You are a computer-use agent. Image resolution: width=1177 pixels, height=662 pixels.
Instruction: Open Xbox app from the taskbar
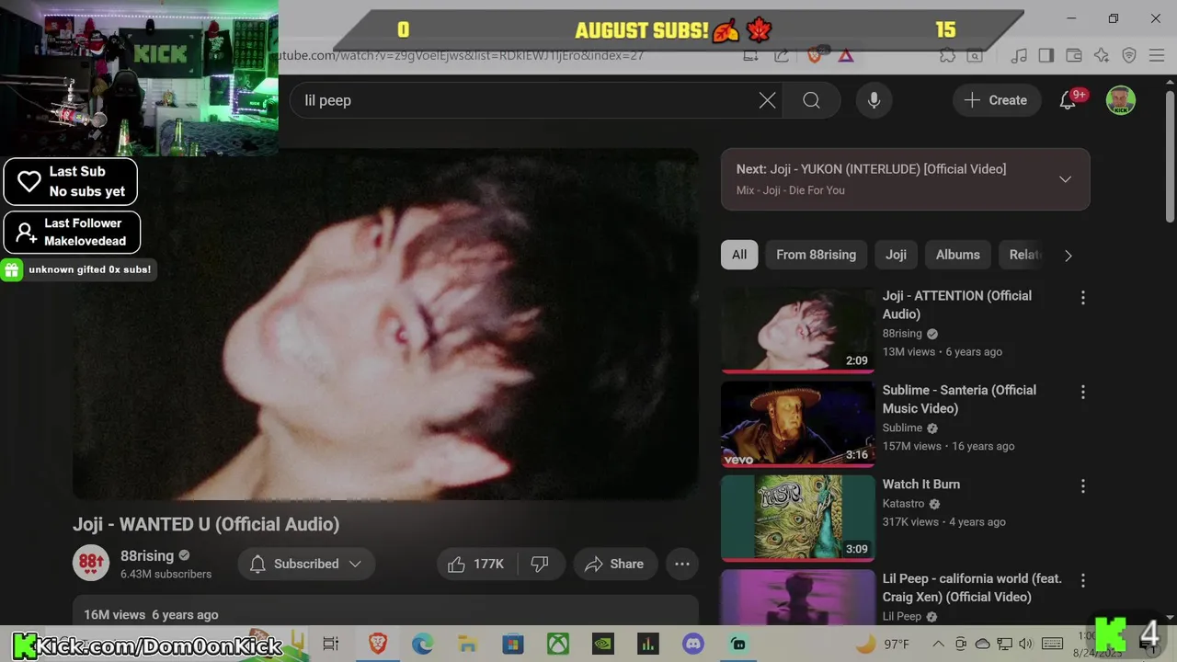coord(558,644)
